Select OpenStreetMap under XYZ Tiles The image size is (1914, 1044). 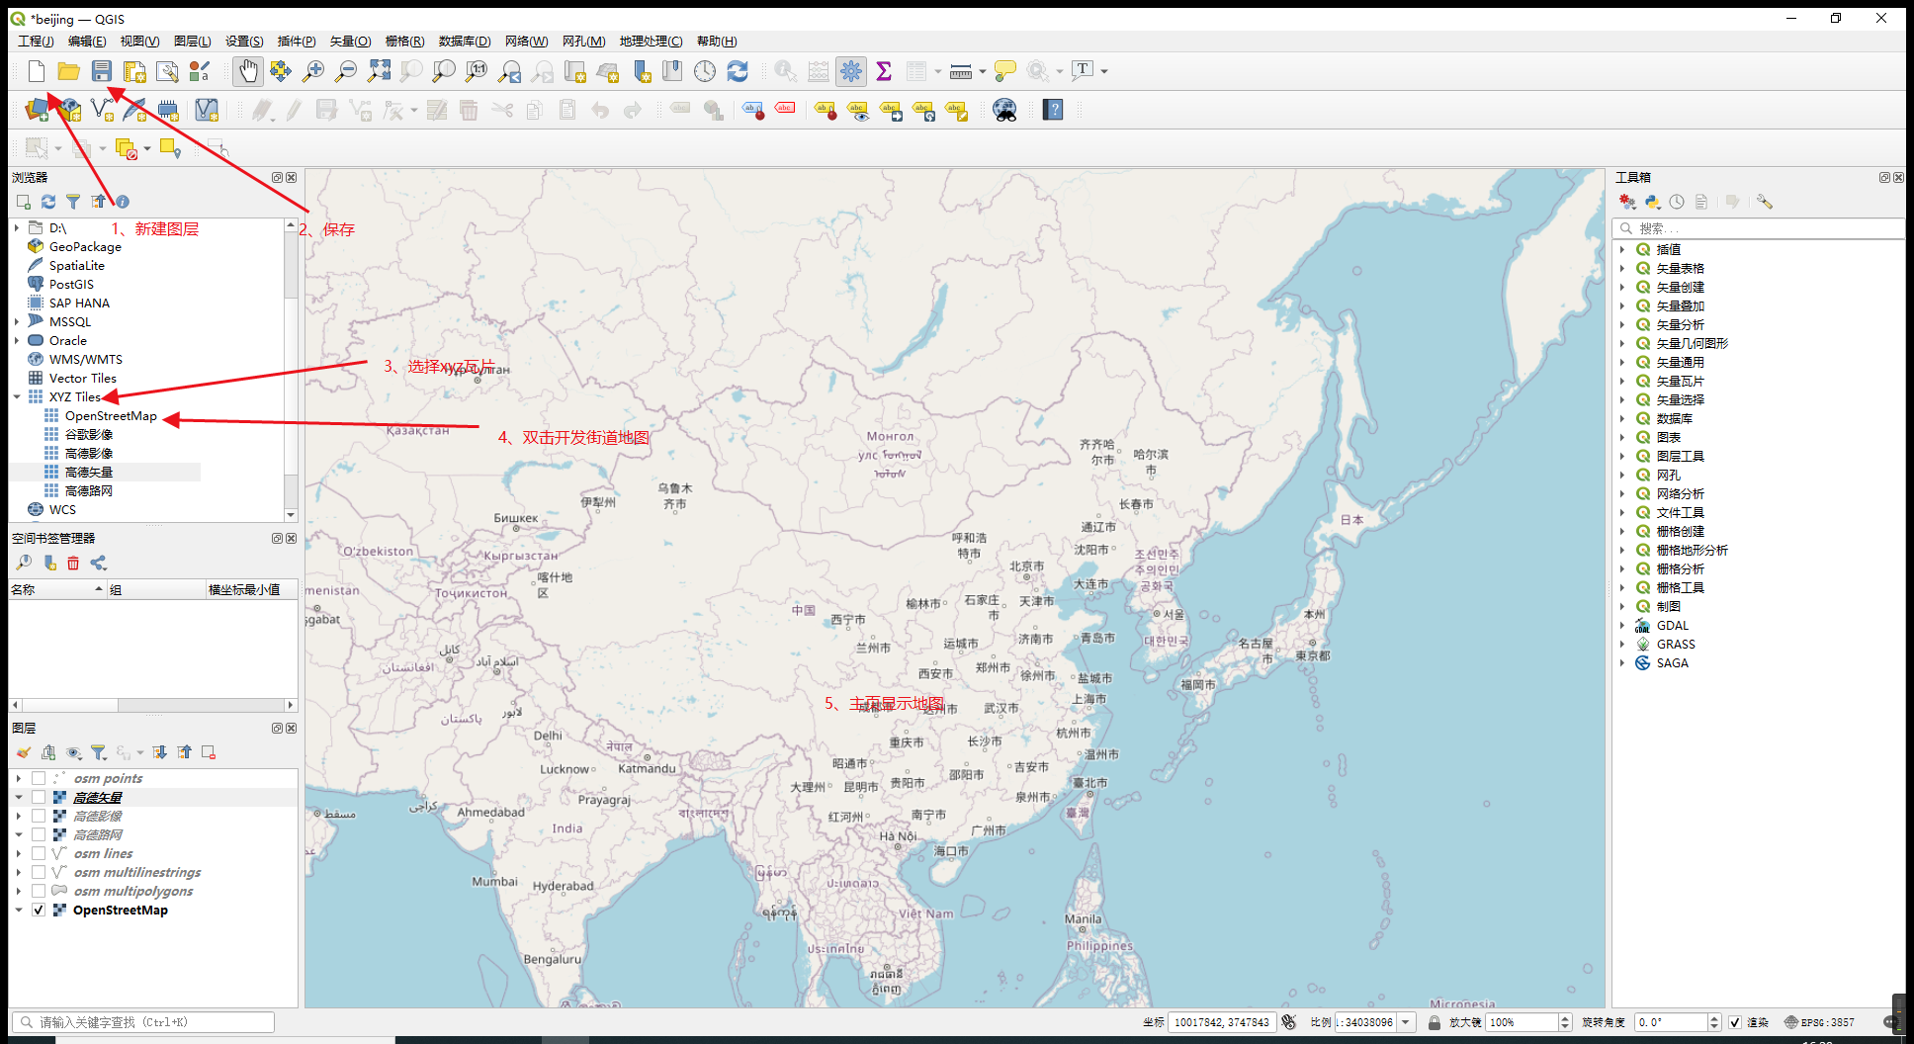click(x=111, y=415)
